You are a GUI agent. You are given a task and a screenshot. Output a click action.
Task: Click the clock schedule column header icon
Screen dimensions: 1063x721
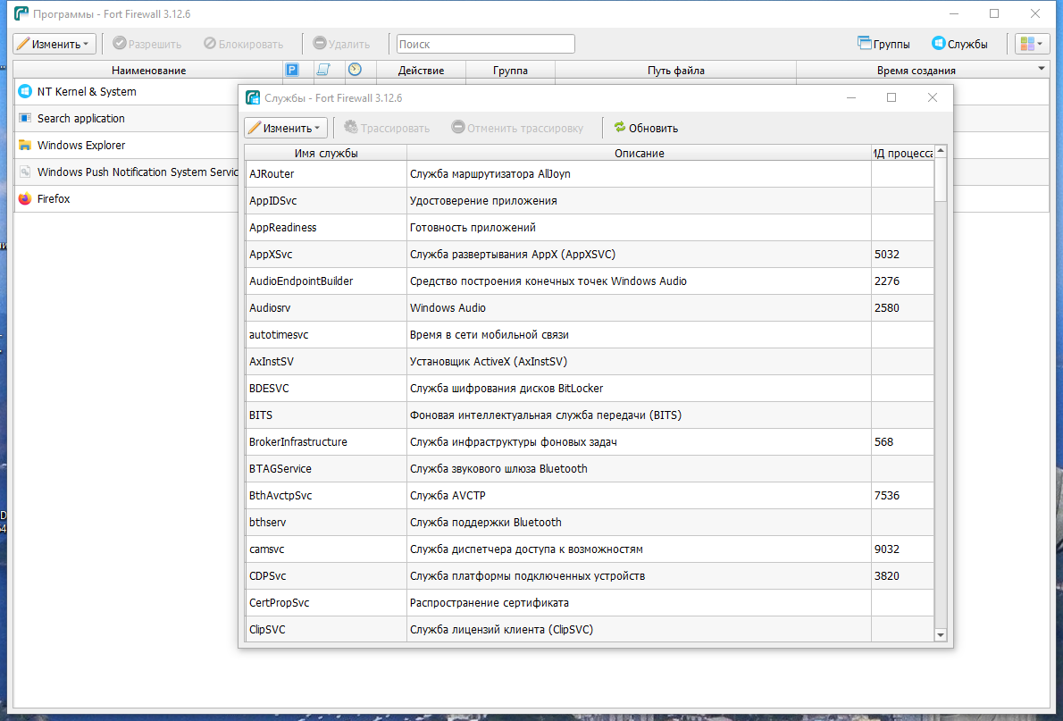[x=355, y=70]
